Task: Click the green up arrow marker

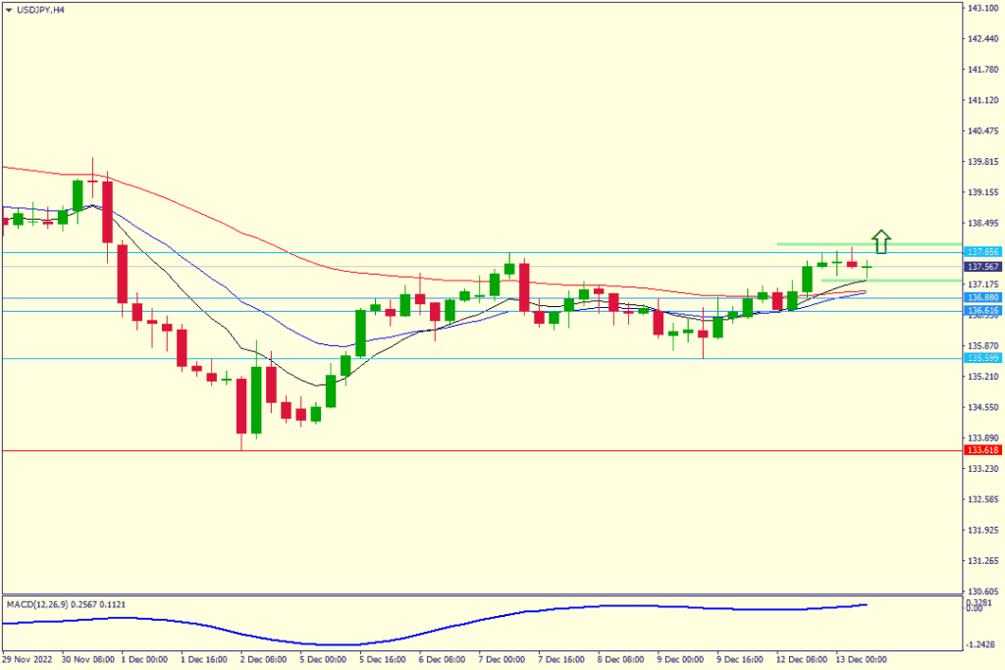Action: [x=881, y=240]
